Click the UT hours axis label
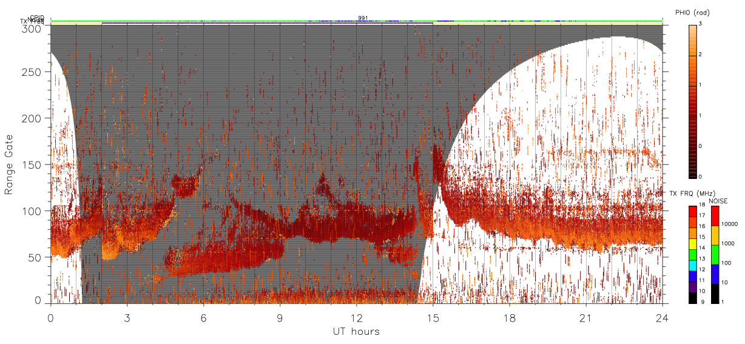 tap(356, 332)
